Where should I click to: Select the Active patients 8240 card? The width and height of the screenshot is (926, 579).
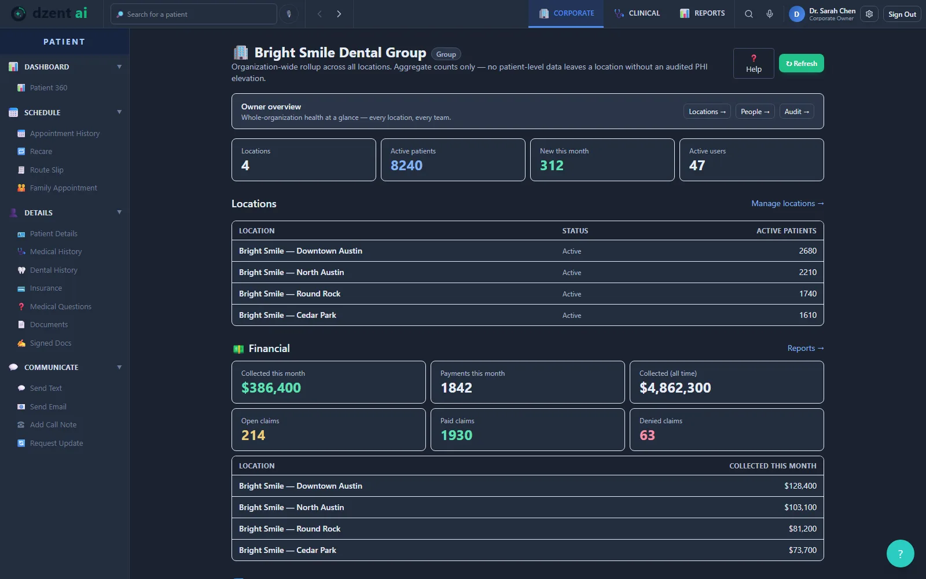click(x=453, y=160)
